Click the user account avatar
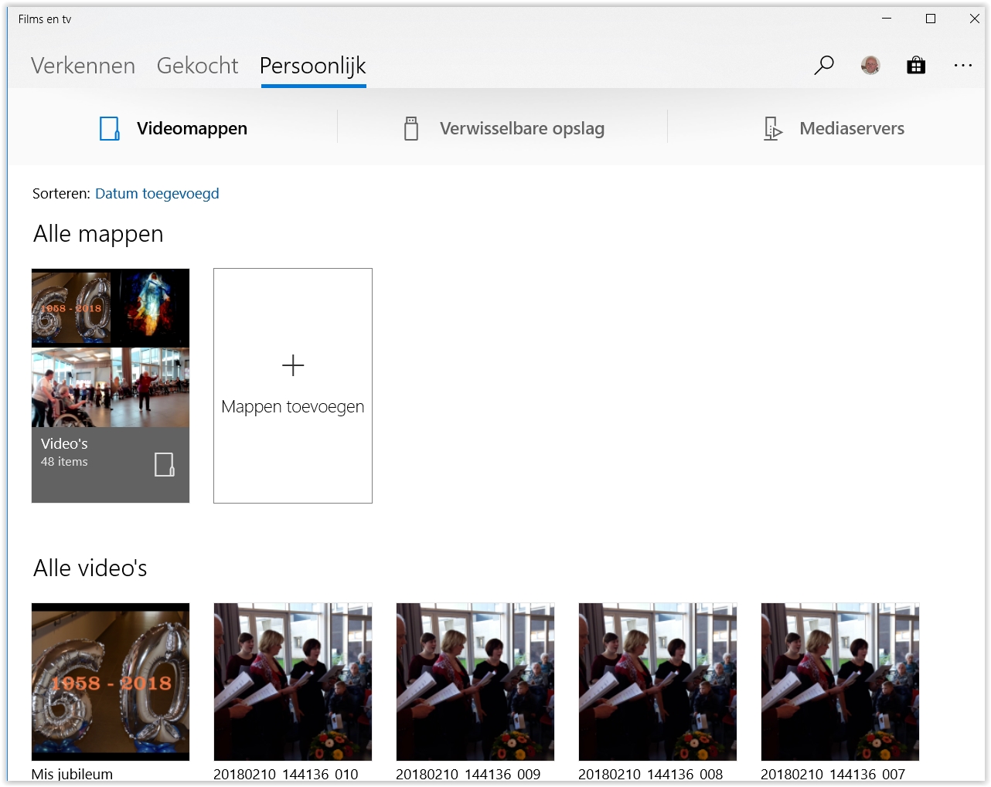 [x=870, y=66]
